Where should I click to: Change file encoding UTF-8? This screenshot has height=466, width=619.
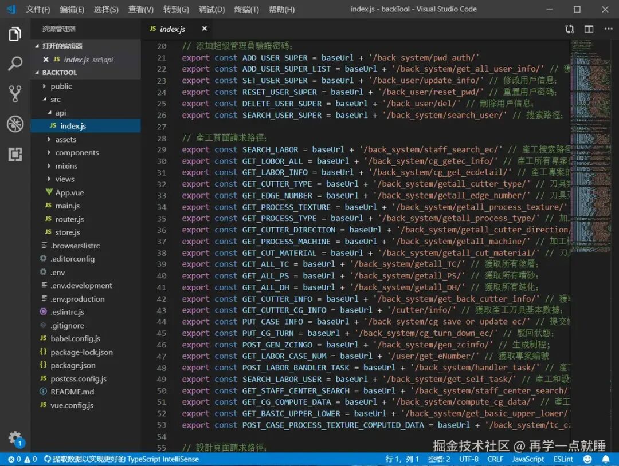pos(469,459)
